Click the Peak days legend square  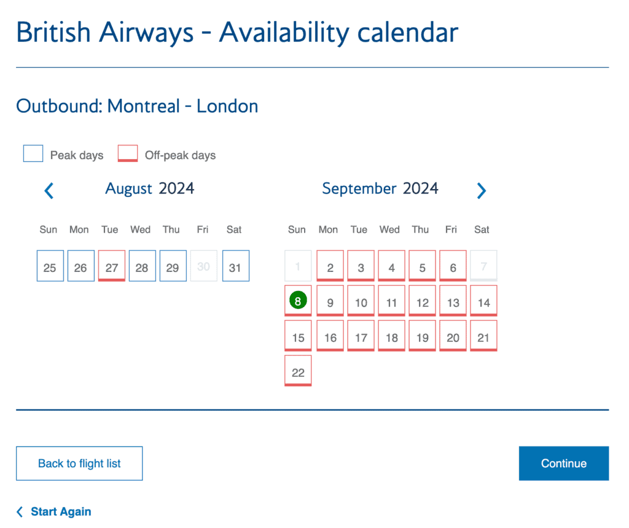pos(33,153)
